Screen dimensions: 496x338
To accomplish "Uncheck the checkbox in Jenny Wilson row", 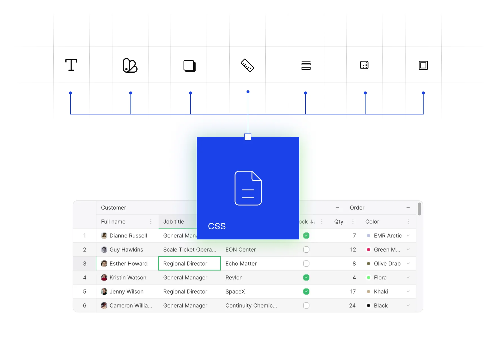I will (x=306, y=292).
